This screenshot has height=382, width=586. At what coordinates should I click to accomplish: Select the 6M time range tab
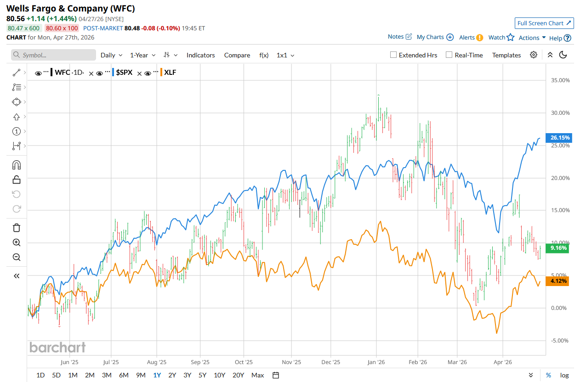coord(124,375)
